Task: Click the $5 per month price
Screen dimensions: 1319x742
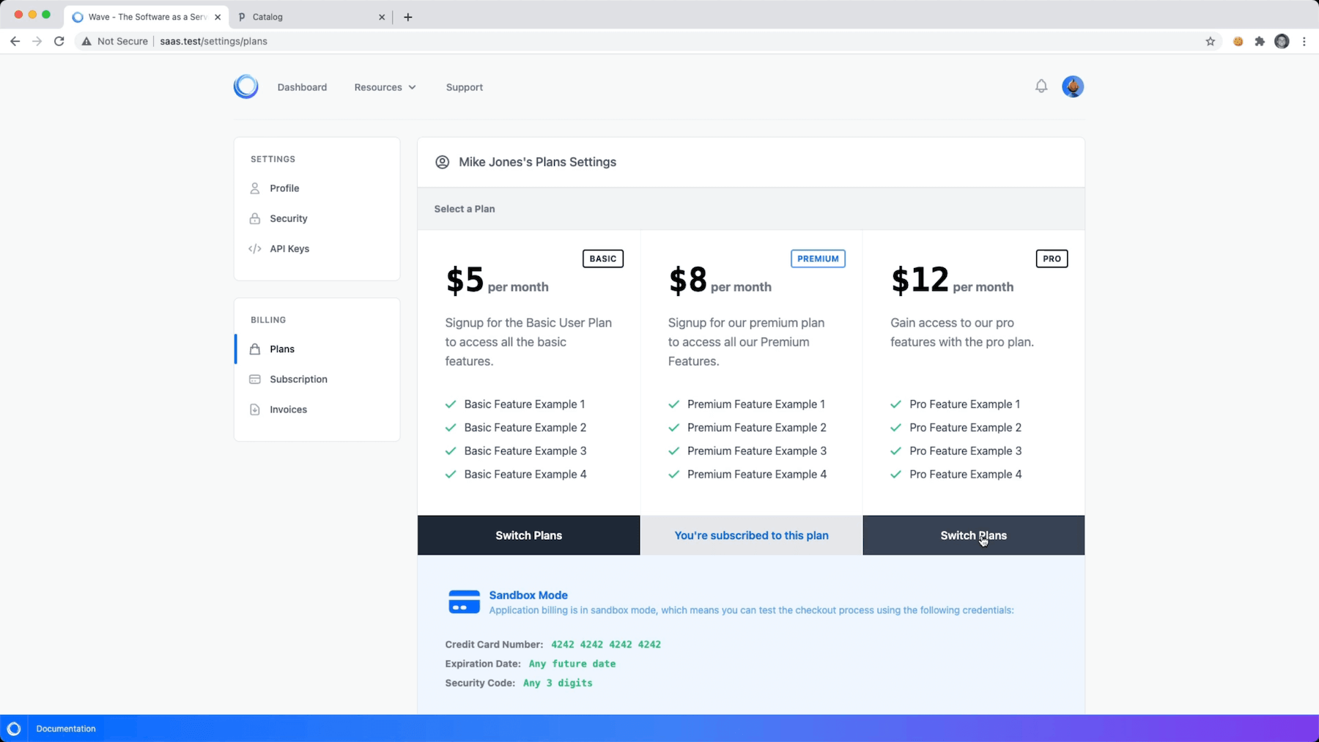Action: pos(497,281)
